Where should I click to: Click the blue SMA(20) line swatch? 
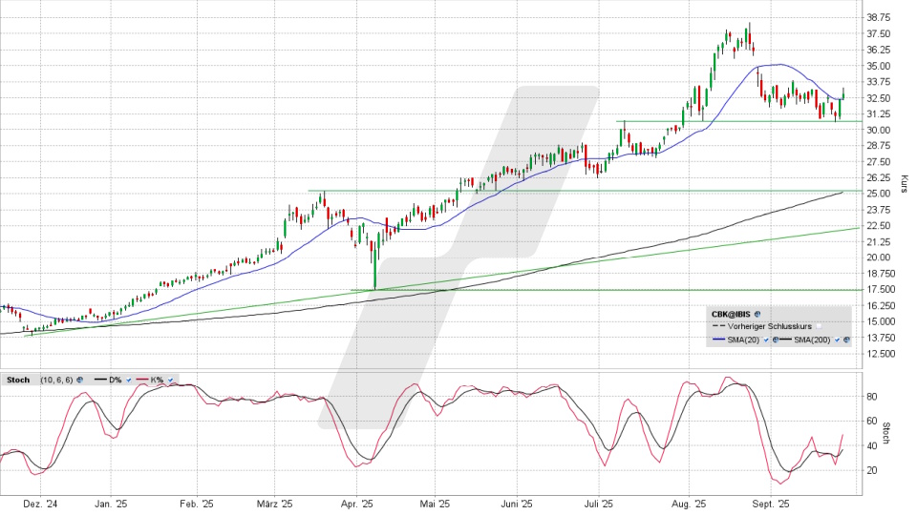pos(718,340)
